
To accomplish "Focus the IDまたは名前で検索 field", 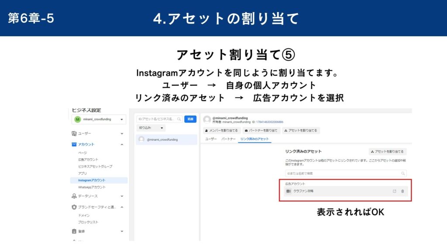I will tap(346, 173).
